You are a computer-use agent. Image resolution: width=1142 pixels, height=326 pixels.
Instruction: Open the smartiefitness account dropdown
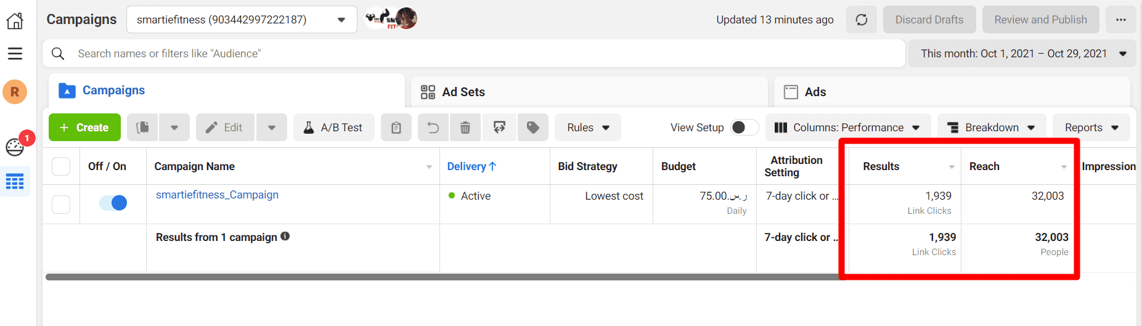(x=241, y=20)
